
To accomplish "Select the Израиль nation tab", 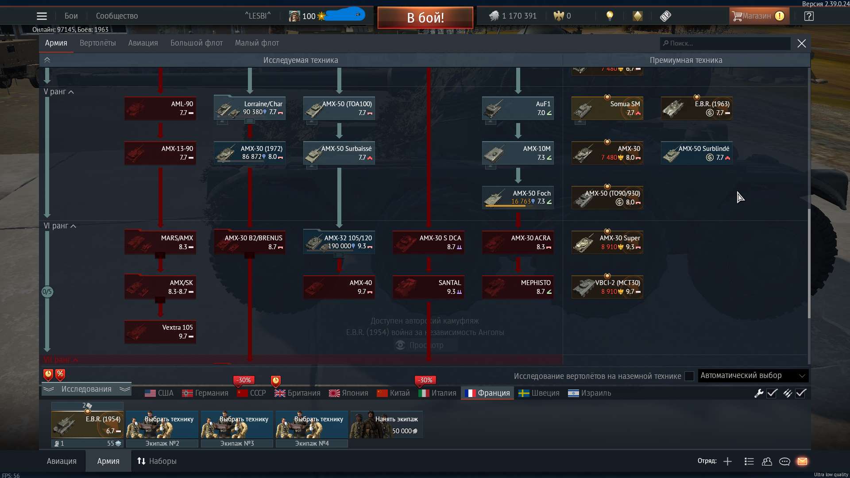I will click(590, 393).
